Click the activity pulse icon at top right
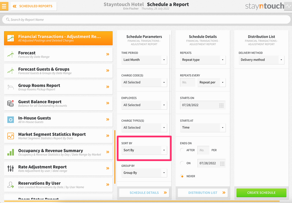The image size is (292, 203). pos(288,6)
